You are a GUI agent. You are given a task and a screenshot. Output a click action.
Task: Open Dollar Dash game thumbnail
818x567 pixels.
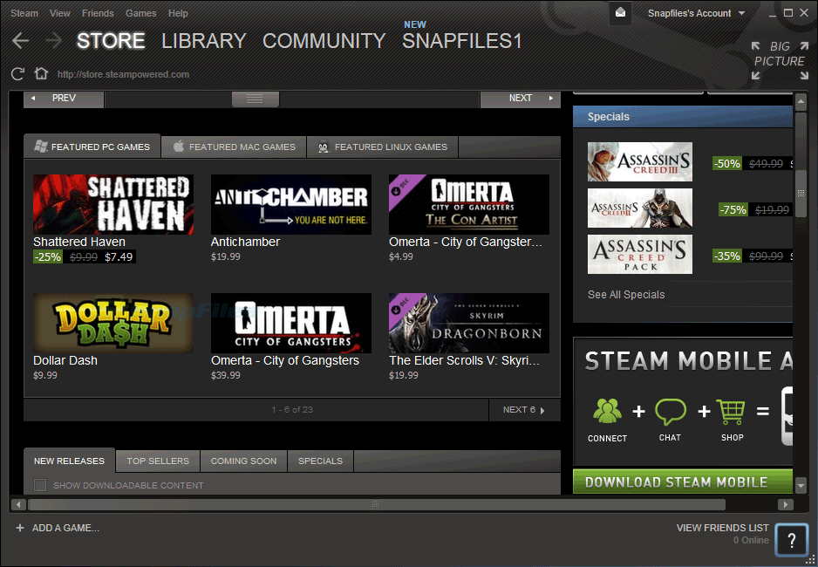[x=113, y=323]
